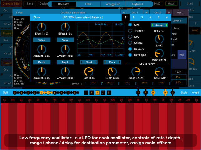
Task: Click the Rate 14.8s knob
Action: [x=89, y=72]
